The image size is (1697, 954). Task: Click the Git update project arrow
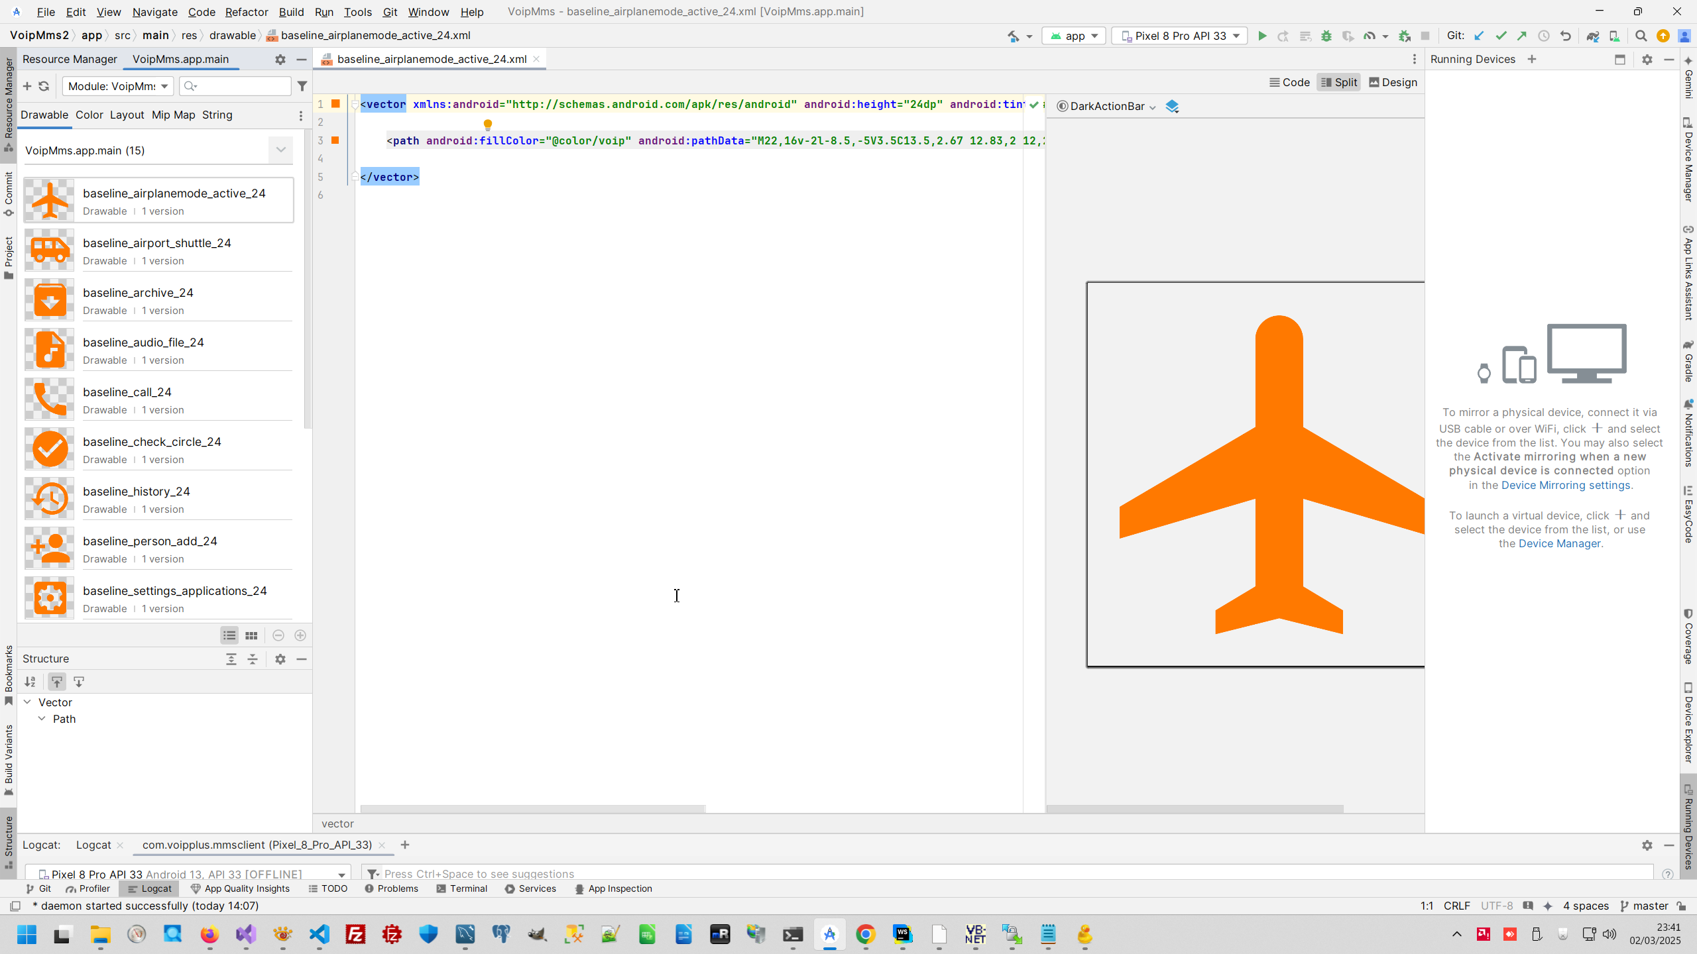point(1479,36)
